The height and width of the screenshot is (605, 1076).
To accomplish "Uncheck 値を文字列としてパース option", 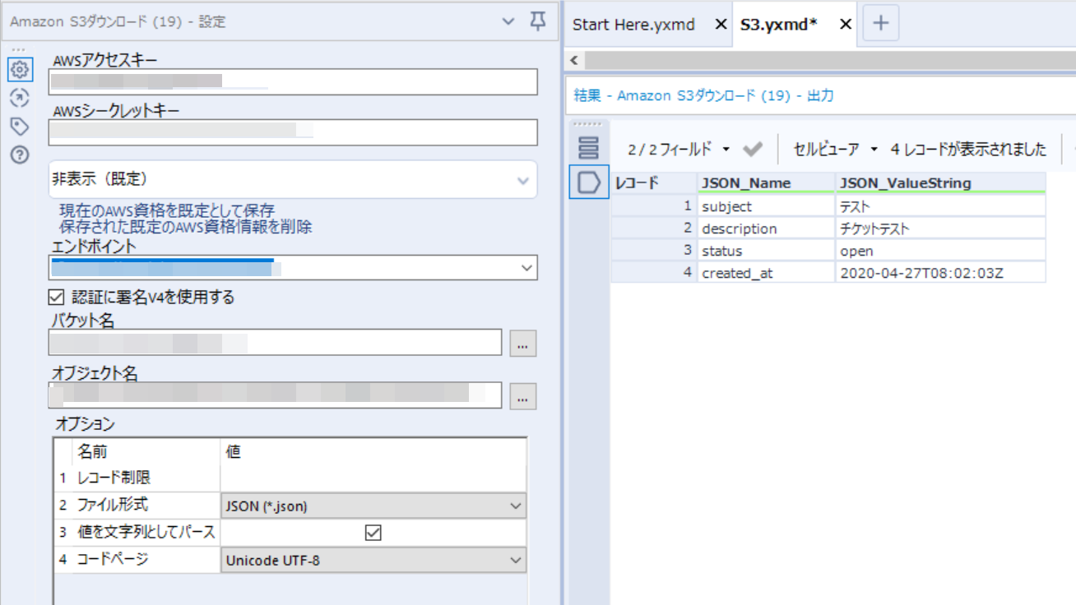I will click(373, 532).
